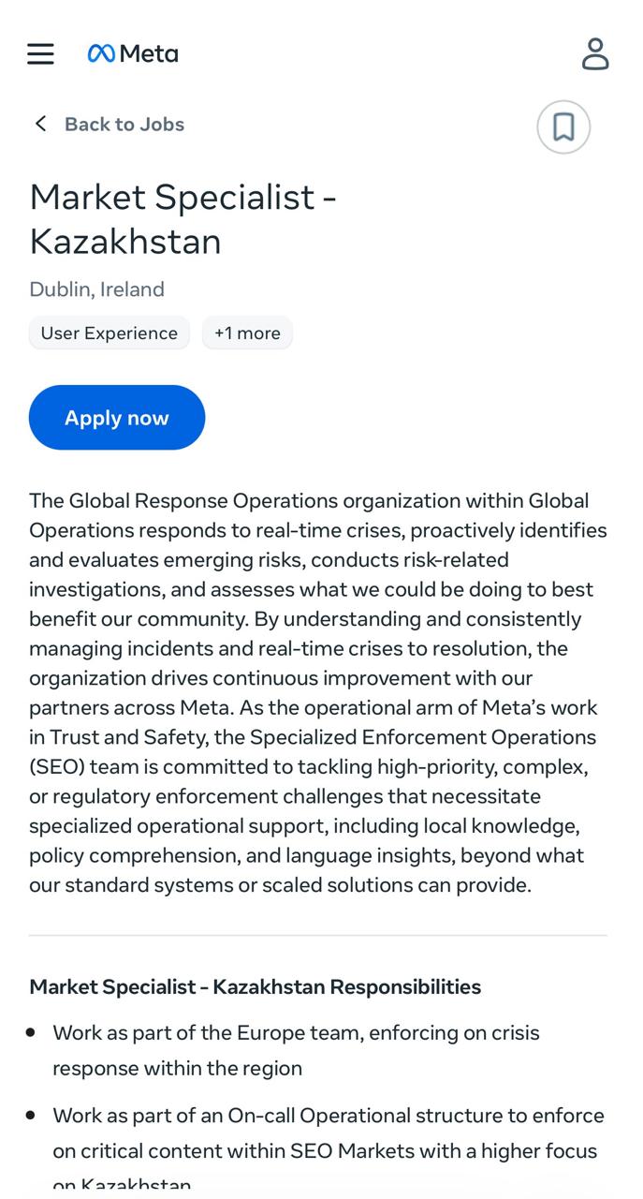Open the hamburger navigation menu
This screenshot has height=1199, width=643.
pos(40,53)
